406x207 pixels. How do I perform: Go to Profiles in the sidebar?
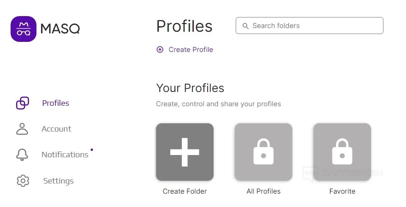[56, 103]
